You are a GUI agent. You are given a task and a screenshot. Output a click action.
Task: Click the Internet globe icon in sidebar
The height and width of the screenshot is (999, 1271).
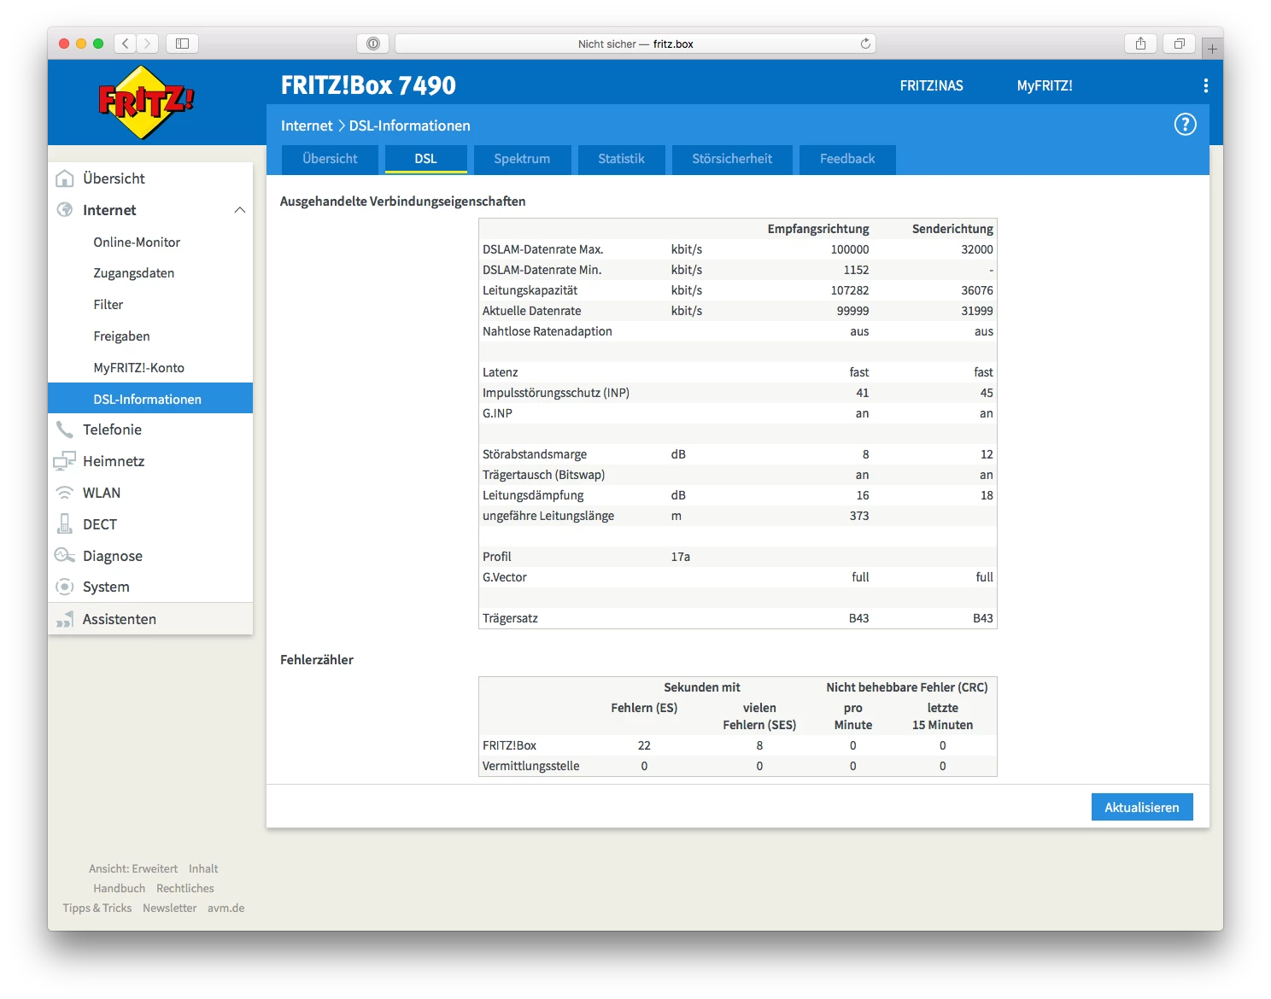tap(64, 210)
